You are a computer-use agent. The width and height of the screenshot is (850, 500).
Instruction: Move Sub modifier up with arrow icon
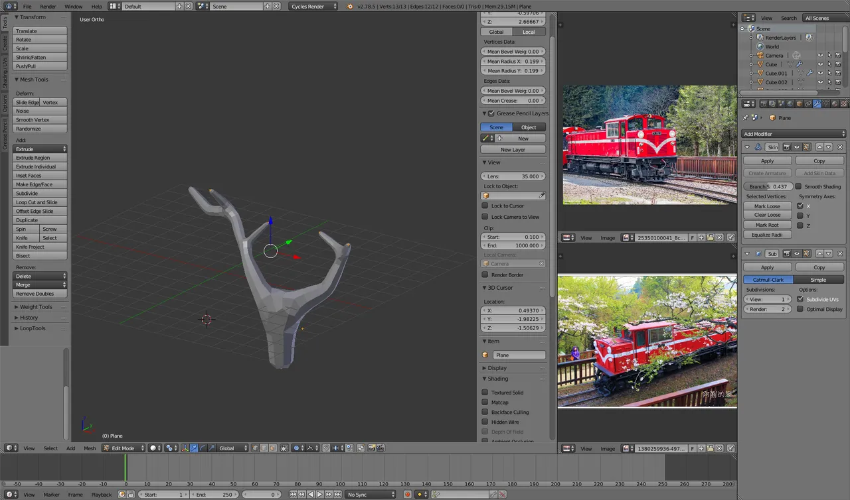coord(819,253)
